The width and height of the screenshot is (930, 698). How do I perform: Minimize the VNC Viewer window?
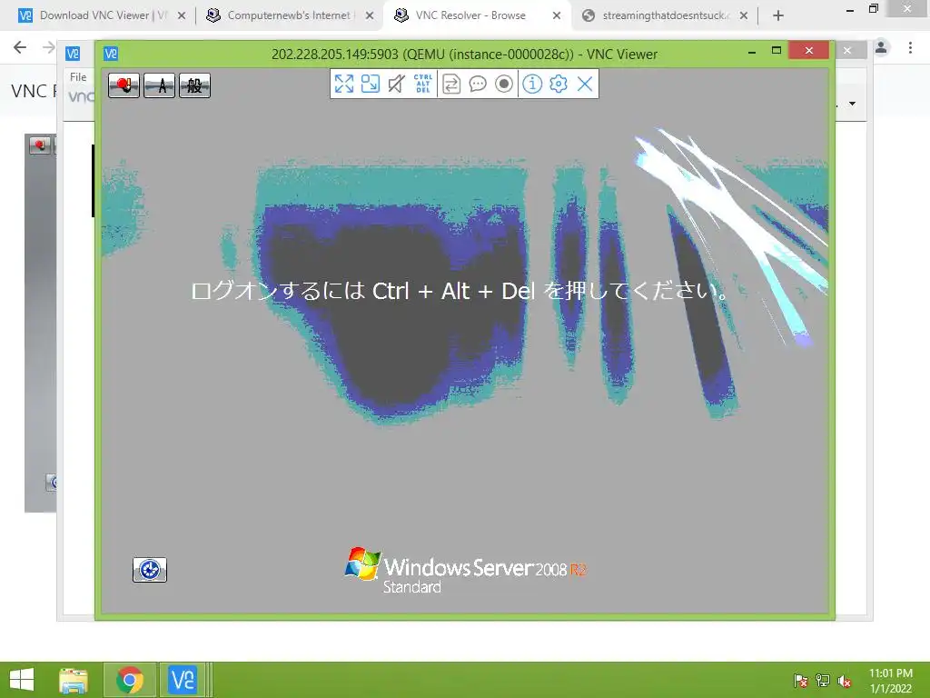coord(751,52)
